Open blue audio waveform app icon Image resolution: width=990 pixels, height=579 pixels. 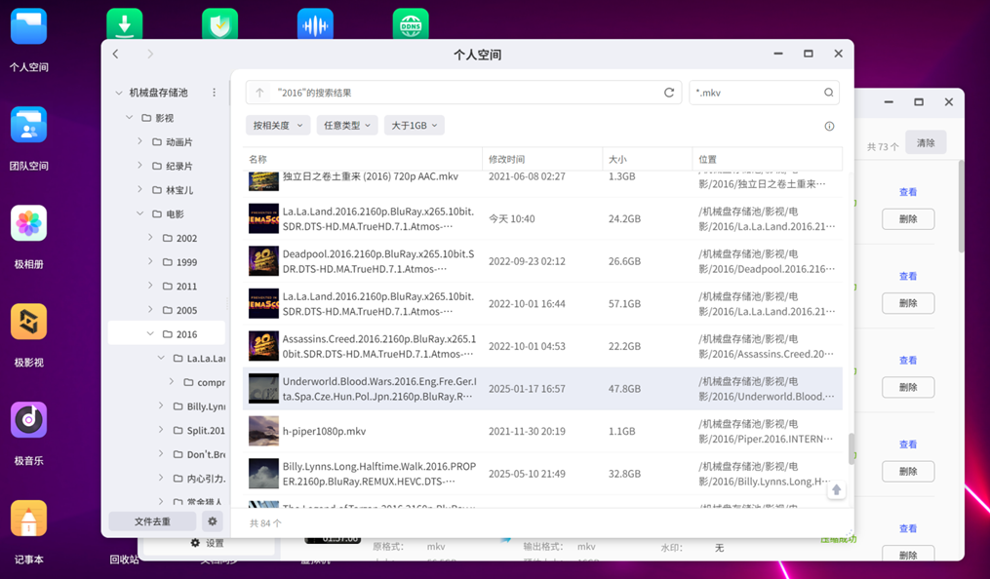click(315, 24)
